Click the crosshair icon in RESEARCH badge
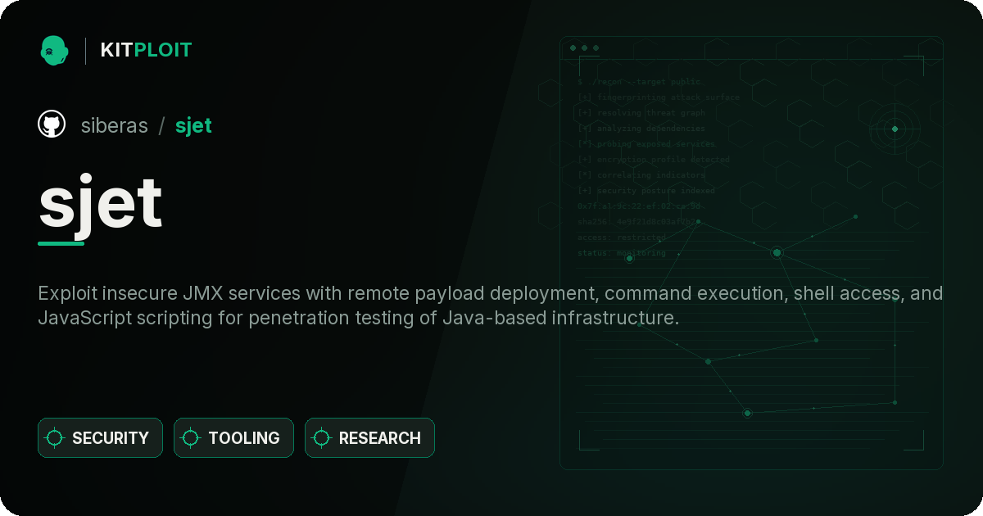983x516 pixels. (x=322, y=438)
